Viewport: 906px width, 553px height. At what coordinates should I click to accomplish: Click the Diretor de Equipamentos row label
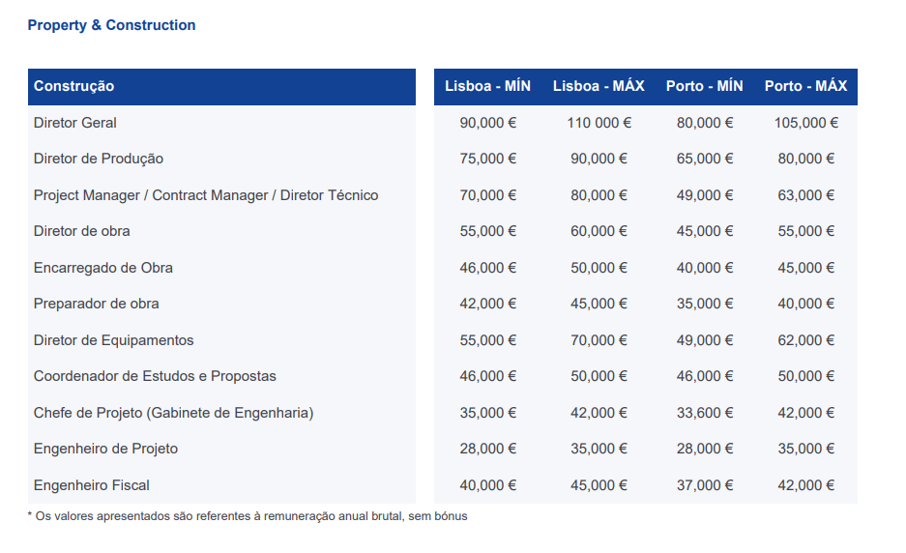tap(113, 340)
